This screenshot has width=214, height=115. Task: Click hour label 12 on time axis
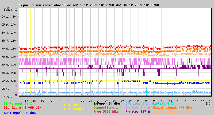tap(179, 101)
